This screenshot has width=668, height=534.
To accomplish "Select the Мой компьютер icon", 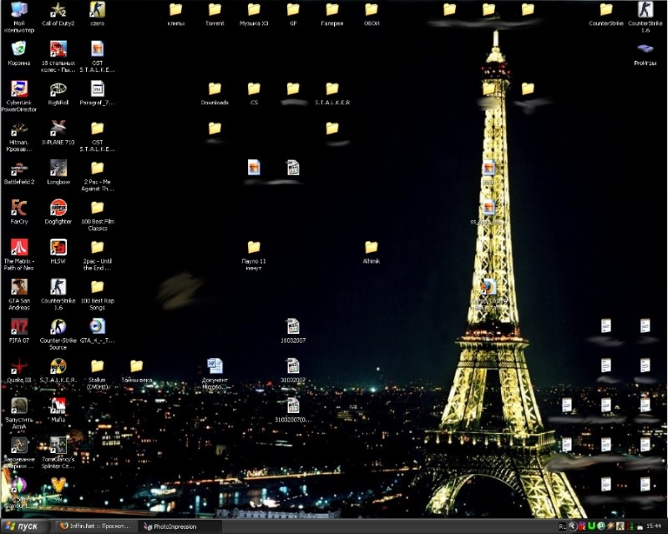I will (x=18, y=10).
